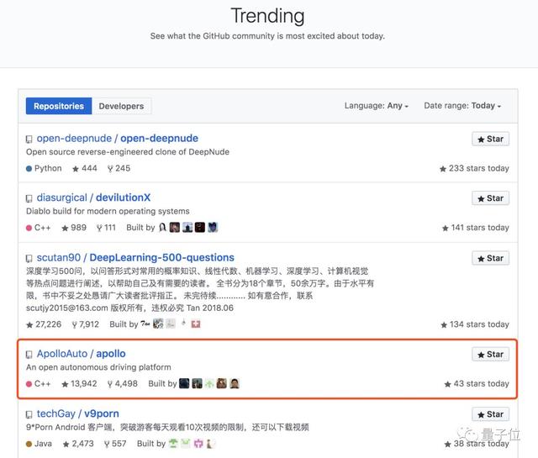Viewport: 538px width, 458px height.
Task: Open diasurgical / devilutionX repository
Action: click(x=93, y=197)
